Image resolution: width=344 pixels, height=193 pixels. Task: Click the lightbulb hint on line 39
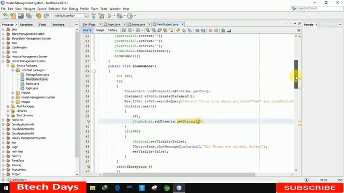88,121
